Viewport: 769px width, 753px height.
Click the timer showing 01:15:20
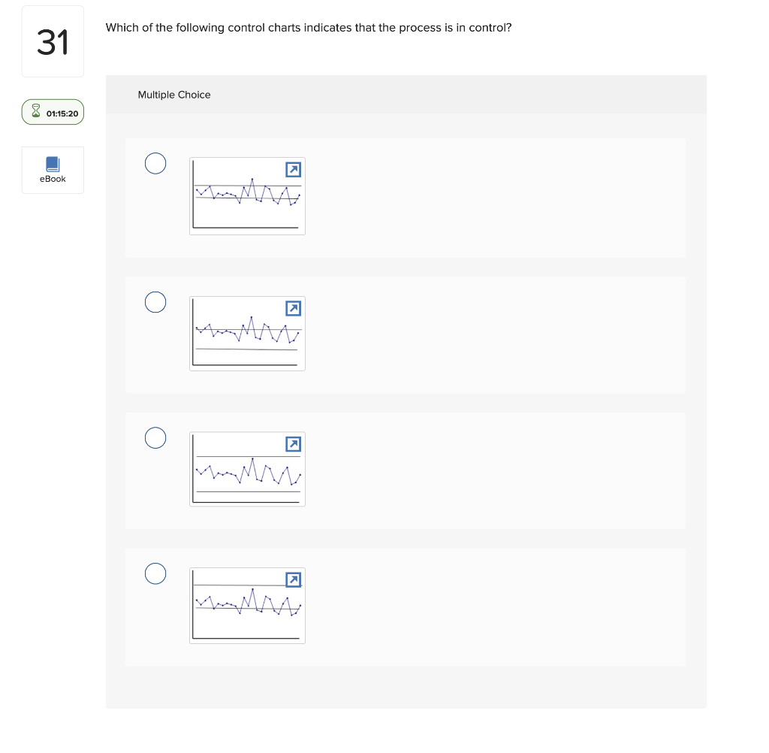click(62, 113)
